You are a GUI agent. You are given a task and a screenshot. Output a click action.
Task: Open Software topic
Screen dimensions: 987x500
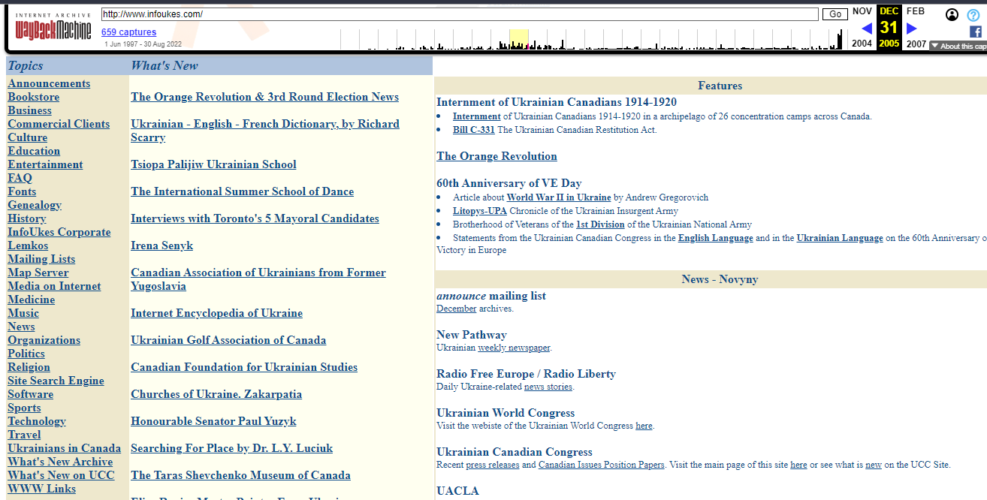pyautogui.click(x=31, y=394)
